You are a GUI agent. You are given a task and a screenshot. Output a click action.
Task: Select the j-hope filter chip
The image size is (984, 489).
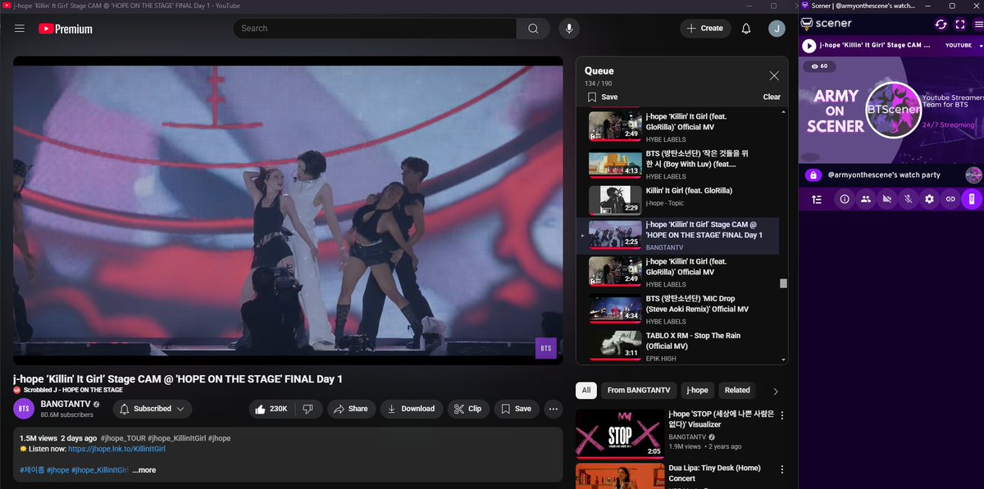click(698, 391)
